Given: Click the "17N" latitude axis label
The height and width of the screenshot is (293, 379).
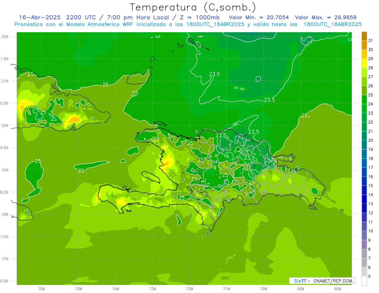Looking at the screenshot, I should pos(5,259).
